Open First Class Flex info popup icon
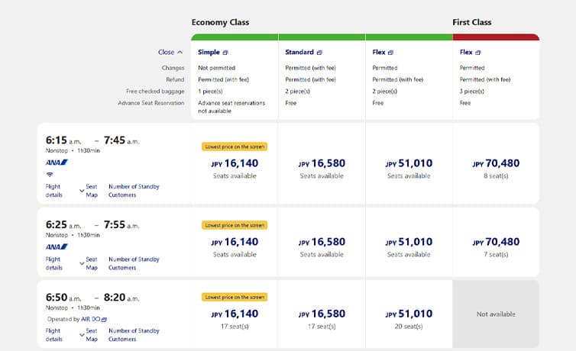The width and height of the screenshot is (576, 351). point(478,53)
